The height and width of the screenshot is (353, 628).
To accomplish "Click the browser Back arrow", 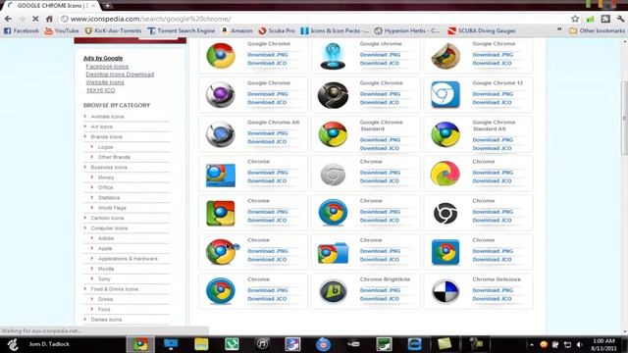I will point(8,19).
